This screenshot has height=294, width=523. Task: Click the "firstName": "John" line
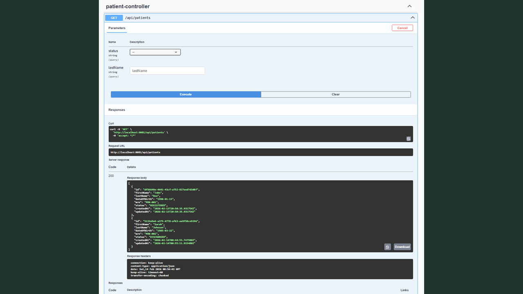[149, 193]
